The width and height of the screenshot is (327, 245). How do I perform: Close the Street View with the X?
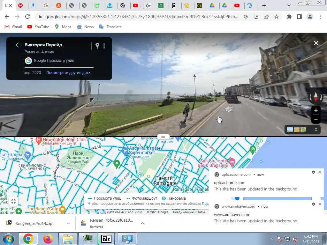pos(316,43)
